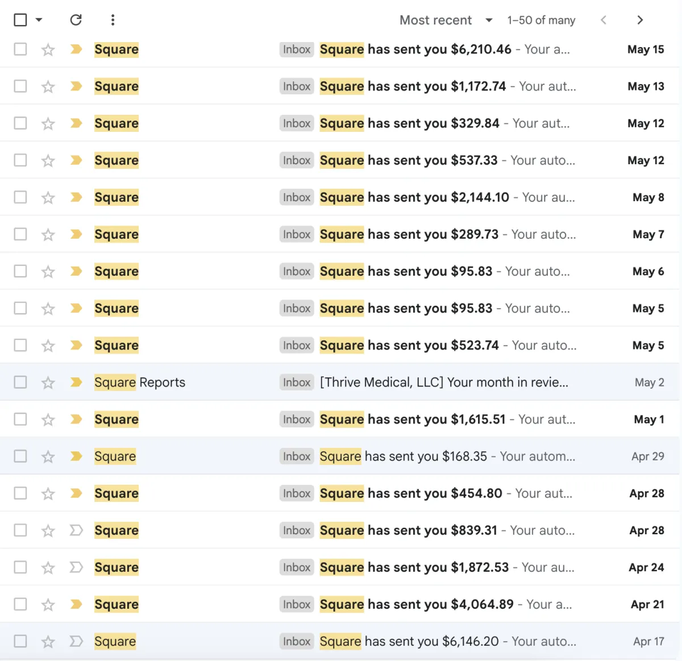682x661 pixels.
Task: Star the Square Reports email
Action: (48, 383)
